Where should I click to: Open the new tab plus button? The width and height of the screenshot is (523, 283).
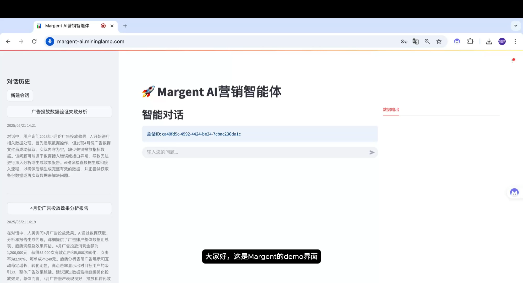click(x=125, y=26)
